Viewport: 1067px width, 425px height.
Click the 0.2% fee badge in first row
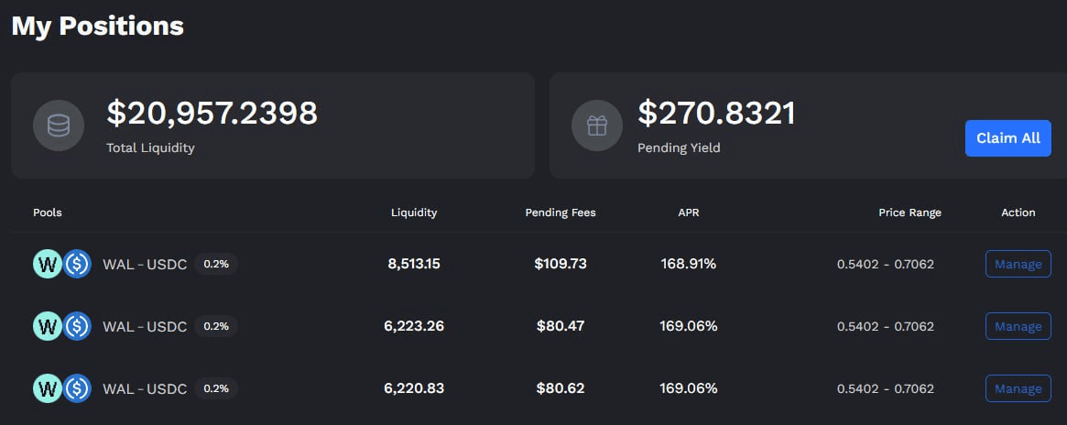(x=216, y=264)
